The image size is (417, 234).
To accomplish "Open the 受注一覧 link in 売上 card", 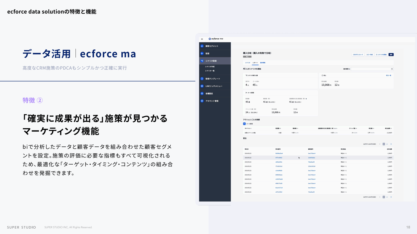I will pyautogui.click(x=388, y=76).
